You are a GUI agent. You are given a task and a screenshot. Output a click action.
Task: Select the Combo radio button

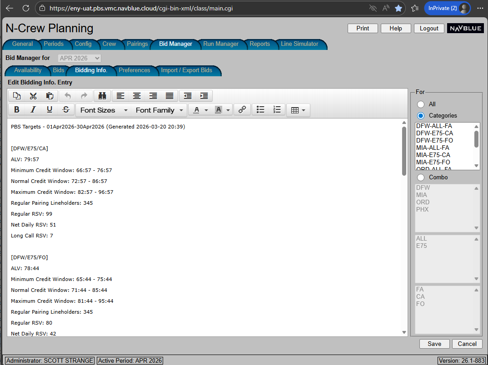(x=421, y=178)
